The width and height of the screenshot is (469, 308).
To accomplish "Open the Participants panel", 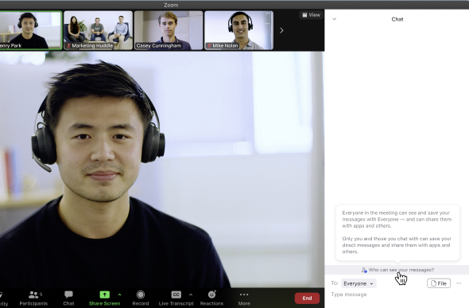I will pos(33,298).
